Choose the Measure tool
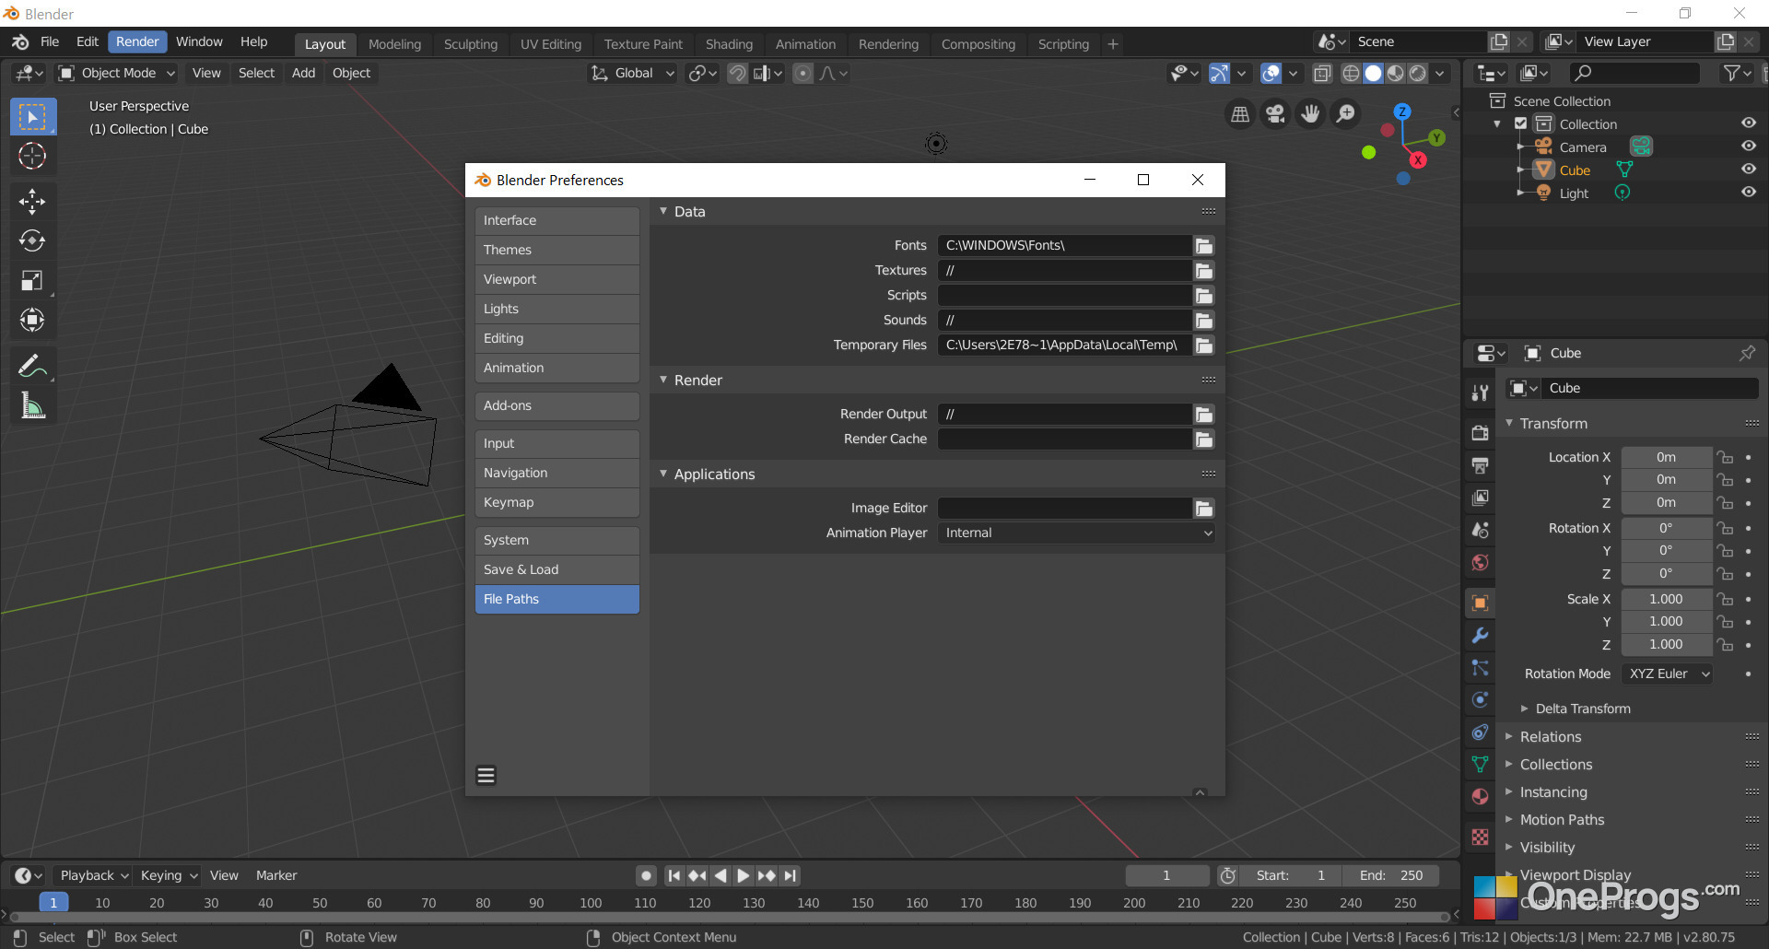Screen dimensions: 1769x949 tap(32, 405)
